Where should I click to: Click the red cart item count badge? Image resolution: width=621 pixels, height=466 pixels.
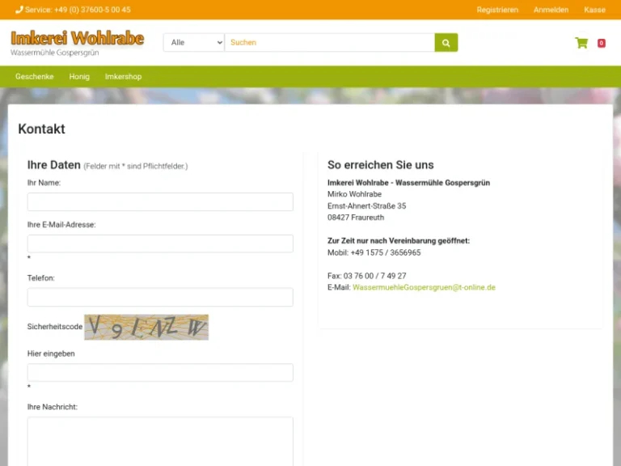[x=602, y=43]
